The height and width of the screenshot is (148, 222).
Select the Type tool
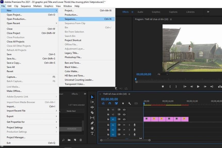click(x=92, y=133)
